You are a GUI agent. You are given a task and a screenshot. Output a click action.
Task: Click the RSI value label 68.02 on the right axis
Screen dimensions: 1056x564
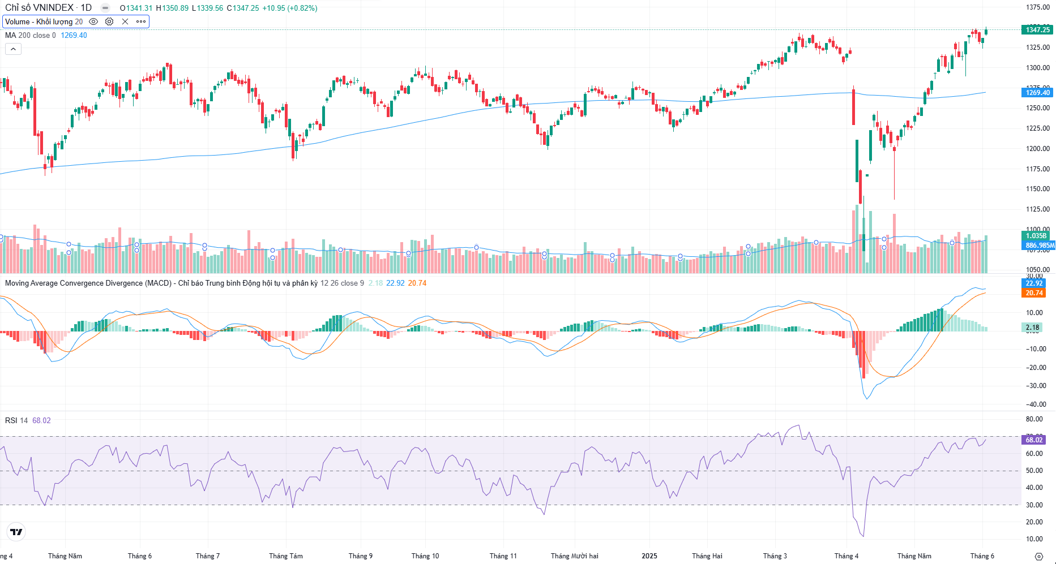click(x=1034, y=440)
